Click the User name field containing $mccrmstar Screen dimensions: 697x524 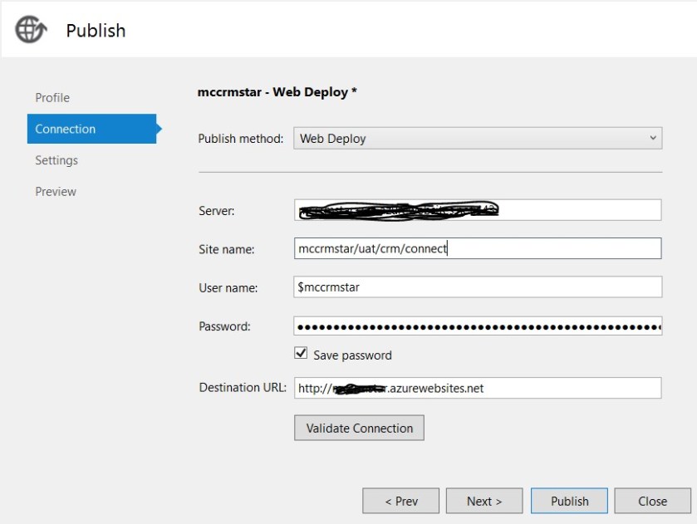(477, 287)
